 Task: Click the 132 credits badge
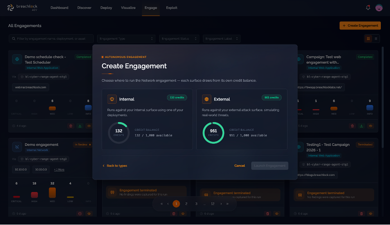pyautogui.click(x=177, y=97)
